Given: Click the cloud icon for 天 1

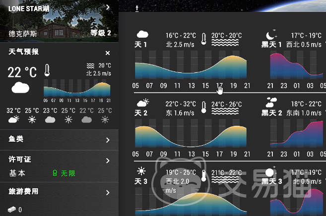Looking at the screenshot, I should 142,34.
